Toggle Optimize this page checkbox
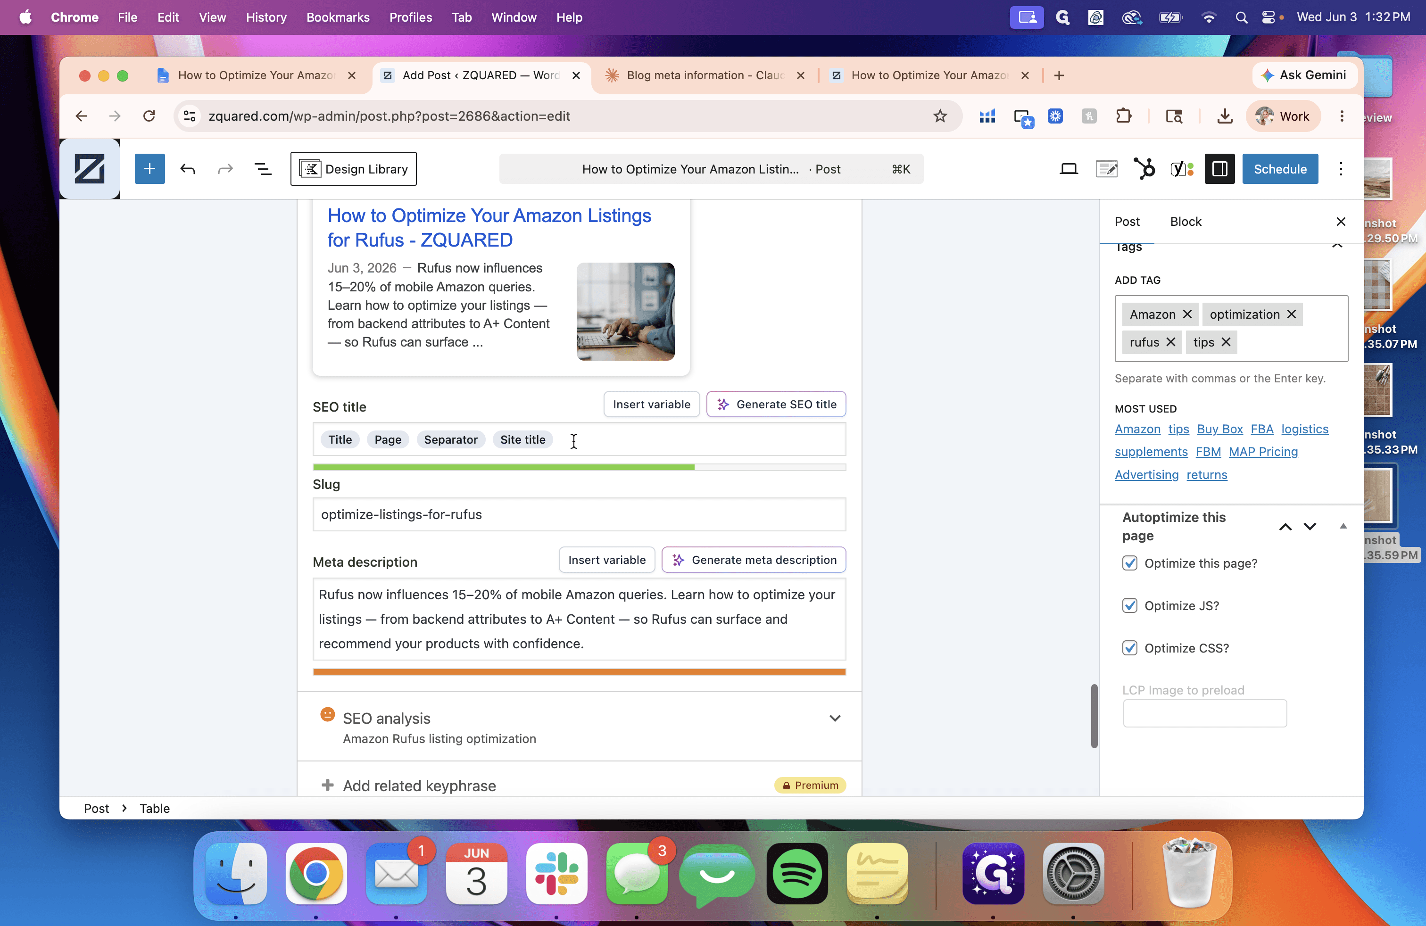The image size is (1426, 926). point(1129,563)
